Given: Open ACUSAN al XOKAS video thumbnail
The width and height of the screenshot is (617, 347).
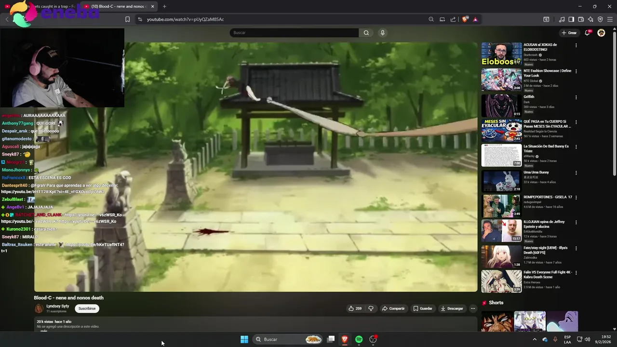Looking at the screenshot, I should (x=501, y=53).
